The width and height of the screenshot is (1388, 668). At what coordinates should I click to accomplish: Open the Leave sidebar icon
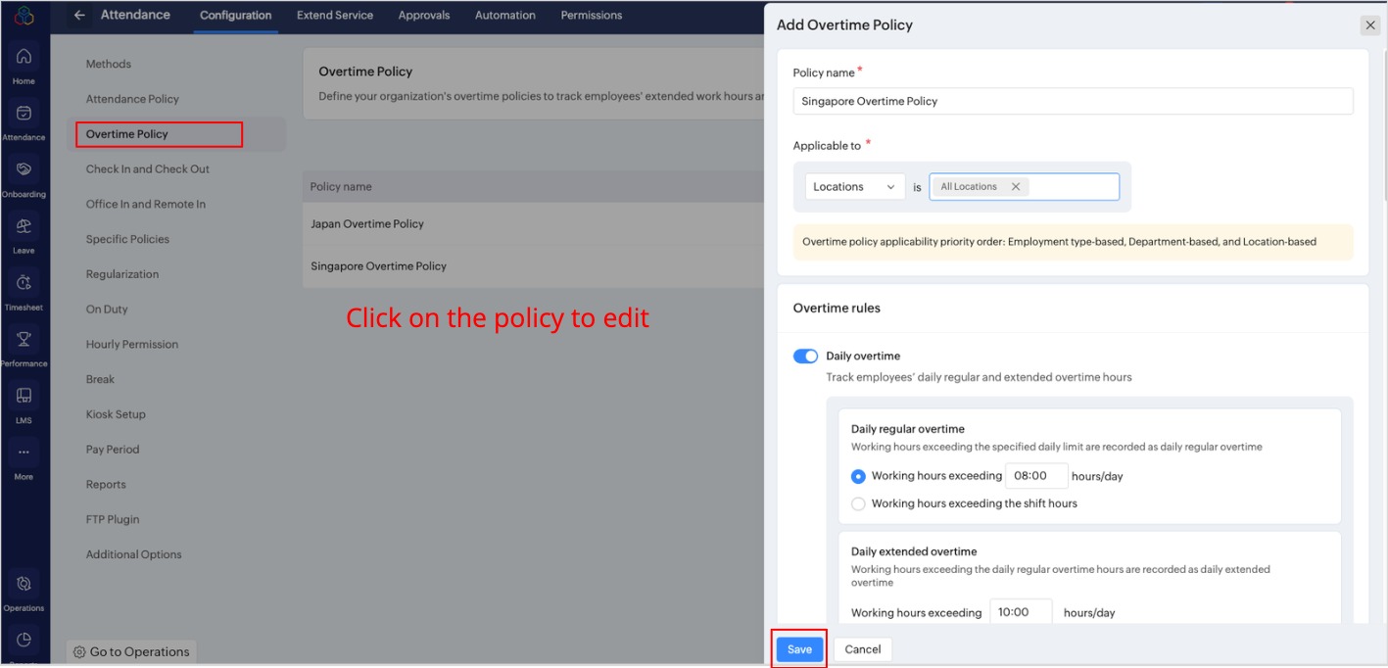pyautogui.click(x=24, y=226)
